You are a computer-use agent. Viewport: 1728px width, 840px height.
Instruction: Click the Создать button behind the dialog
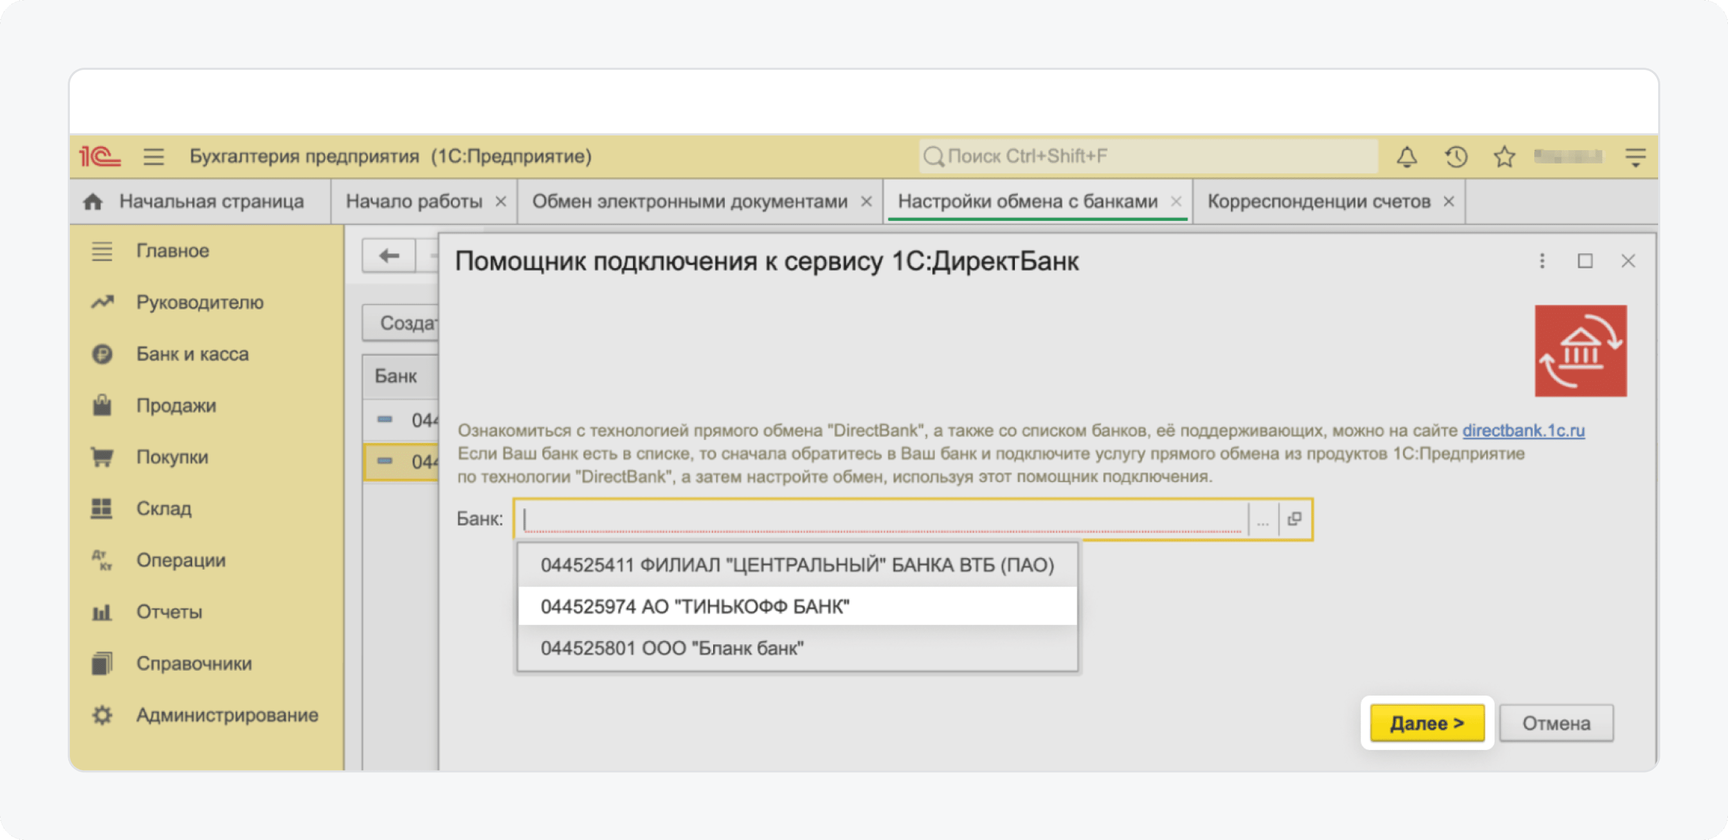coord(400,323)
